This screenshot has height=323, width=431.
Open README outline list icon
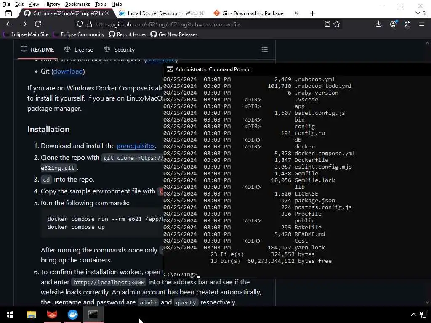(264, 49)
